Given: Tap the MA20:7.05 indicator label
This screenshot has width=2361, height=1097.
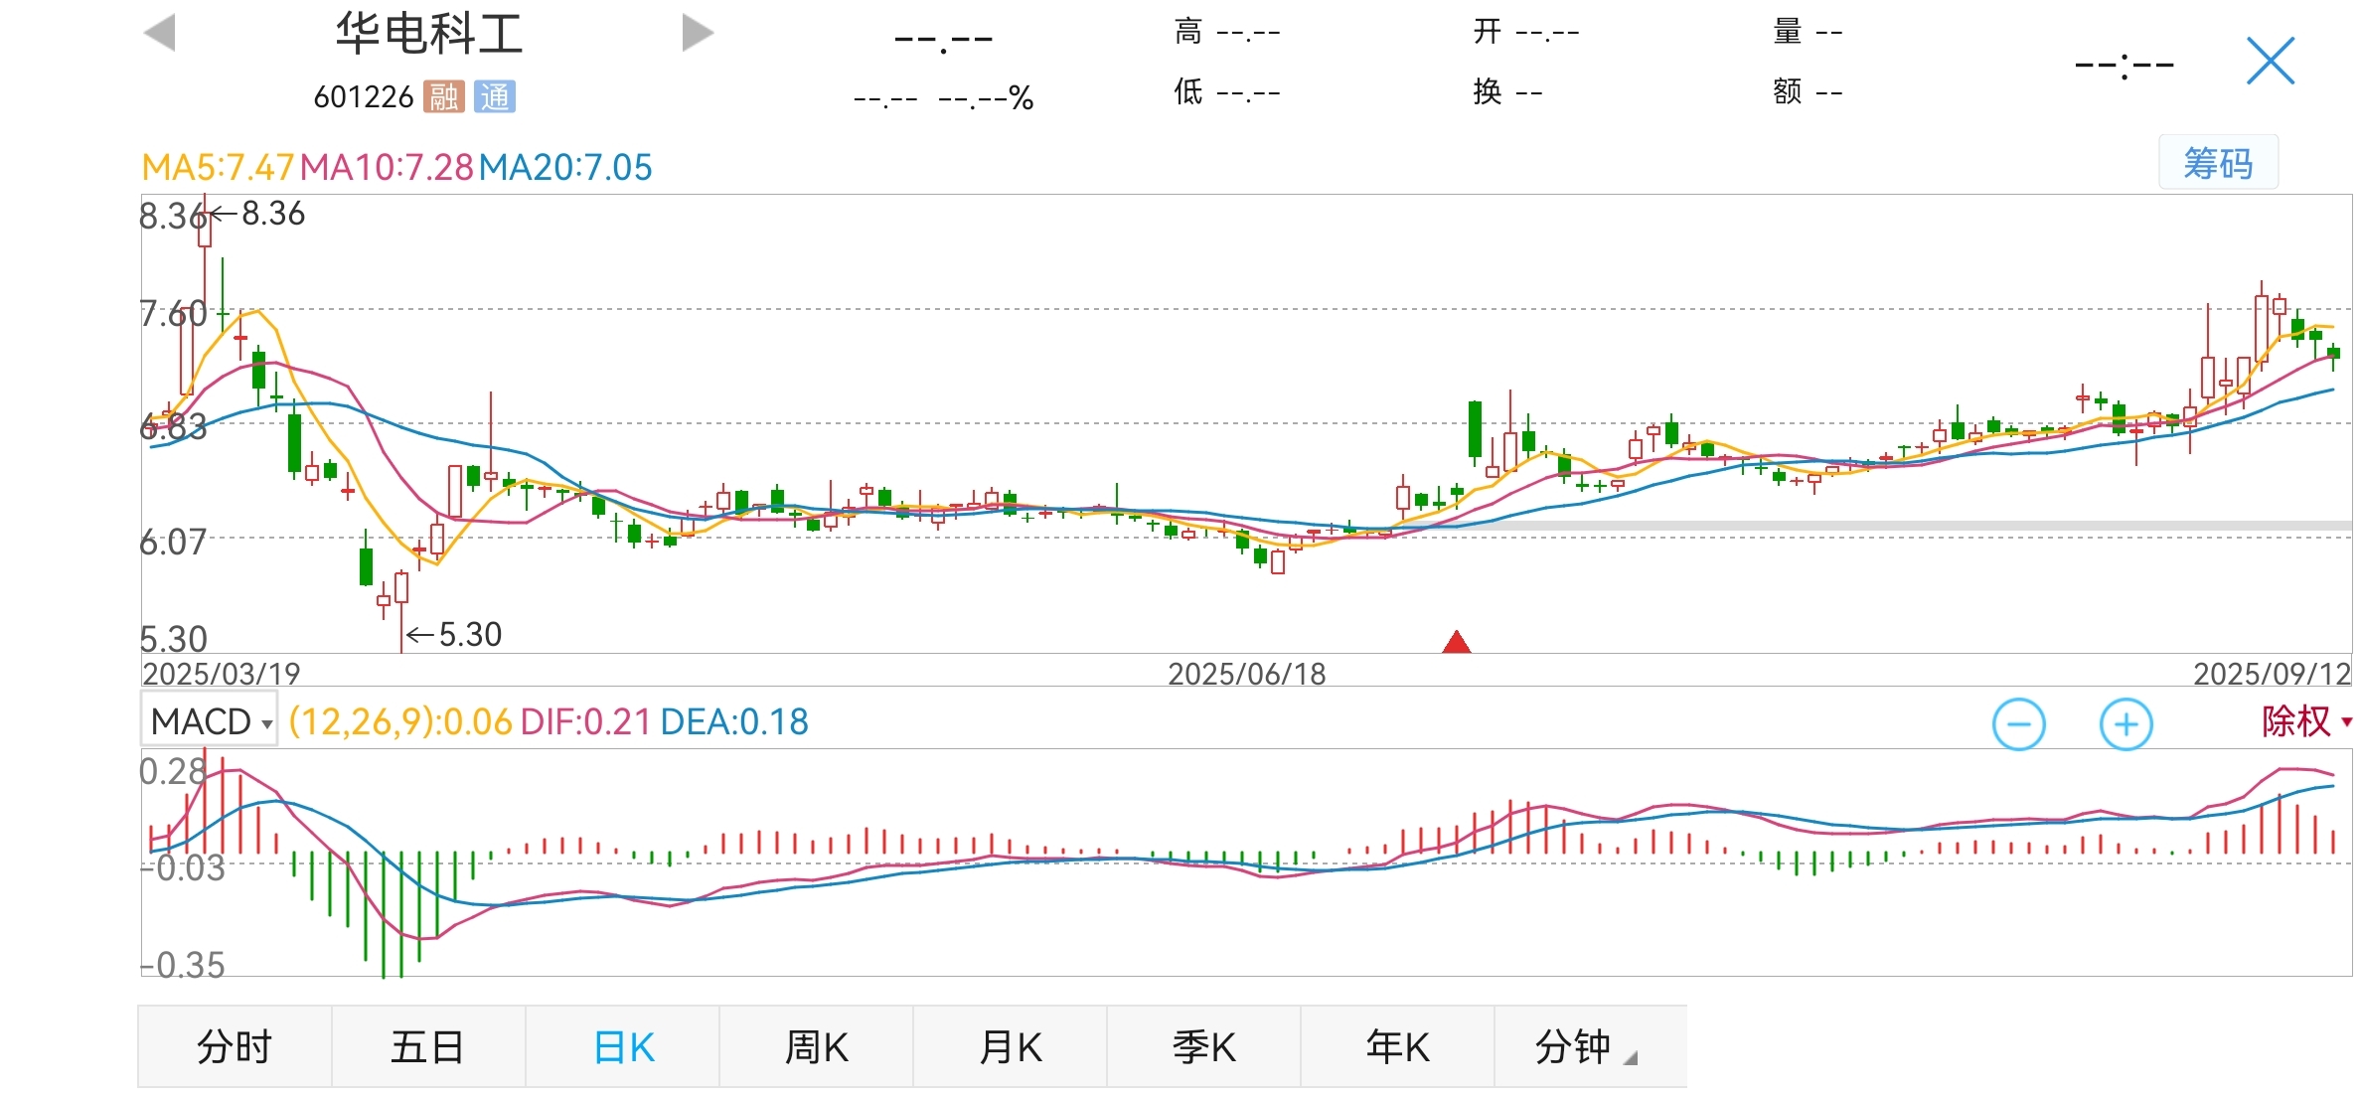Looking at the screenshot, I should pyautogui.click(x=565, y=167).
